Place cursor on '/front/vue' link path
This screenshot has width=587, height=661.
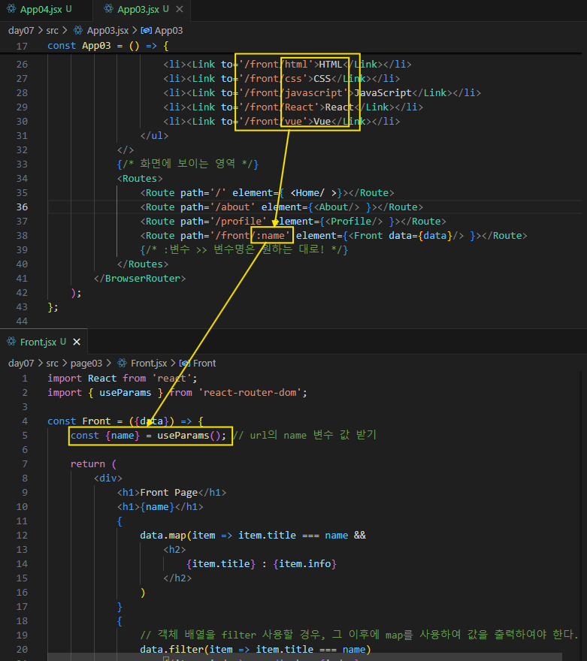coord(274,122)
